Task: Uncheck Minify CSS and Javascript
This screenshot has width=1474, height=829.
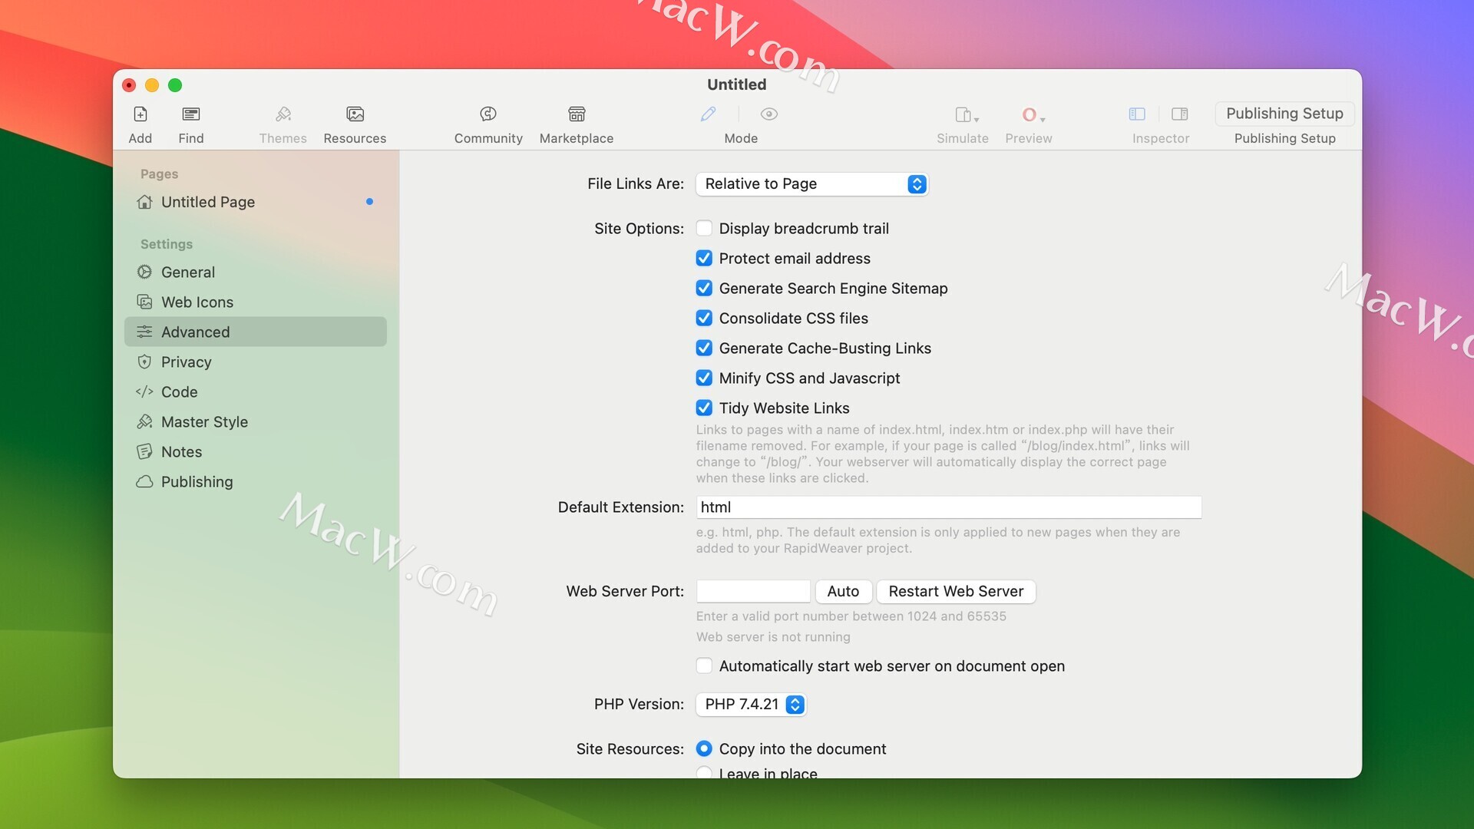Action: [x=704, y=378]
